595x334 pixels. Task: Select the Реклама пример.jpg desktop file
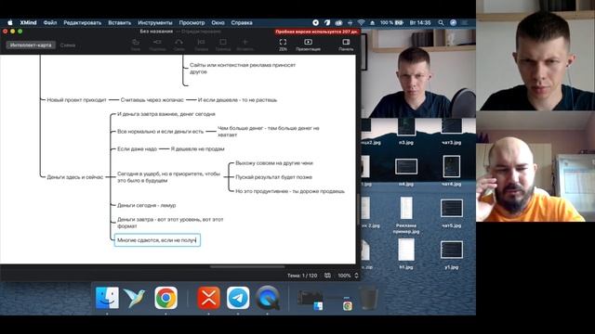click(x=406, y=215)
